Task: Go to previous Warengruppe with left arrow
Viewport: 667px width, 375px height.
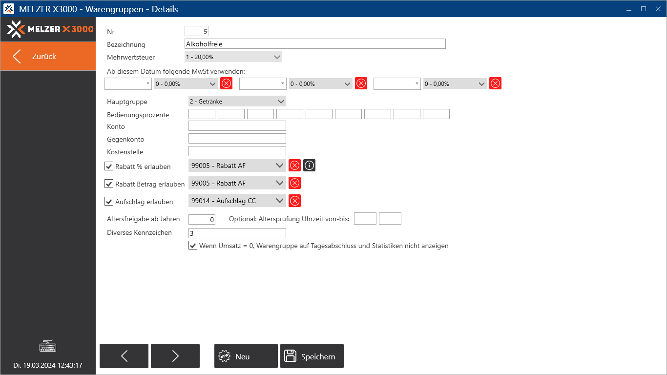Action: (124, 356)
